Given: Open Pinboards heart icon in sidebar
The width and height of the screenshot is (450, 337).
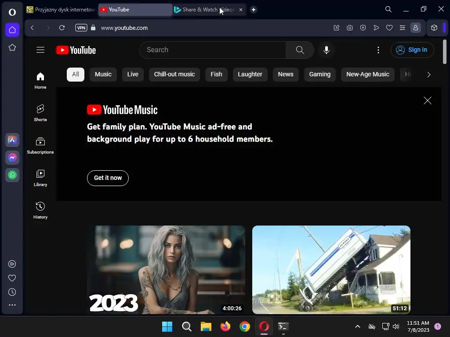Looking at the screenshot, I should coord(12,278).
